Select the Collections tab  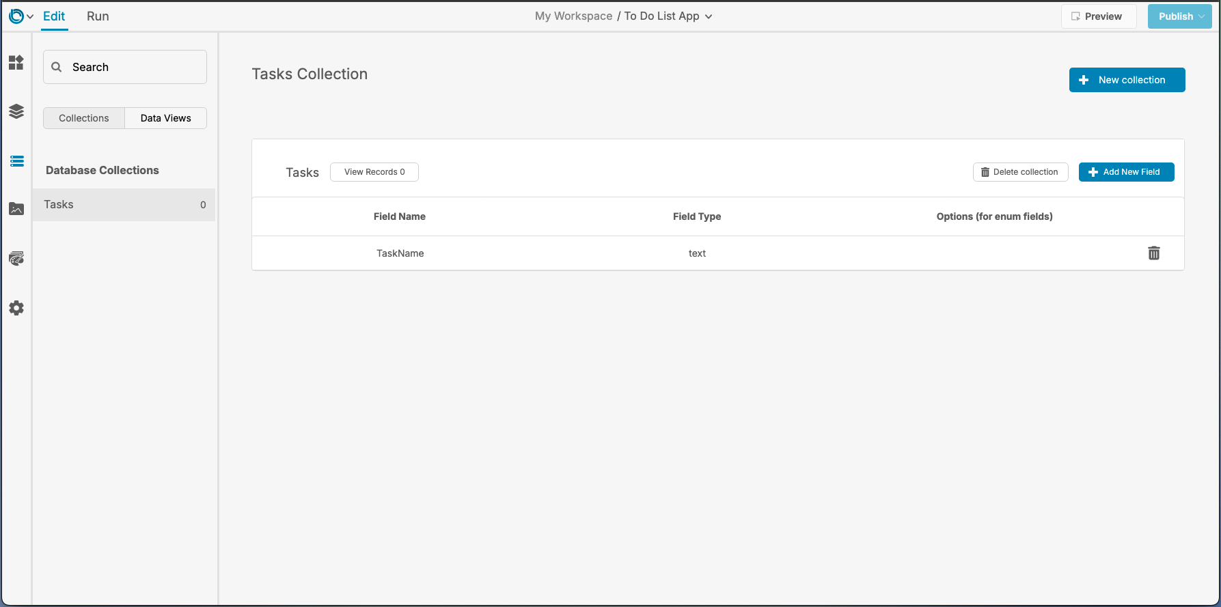[84, 118]
